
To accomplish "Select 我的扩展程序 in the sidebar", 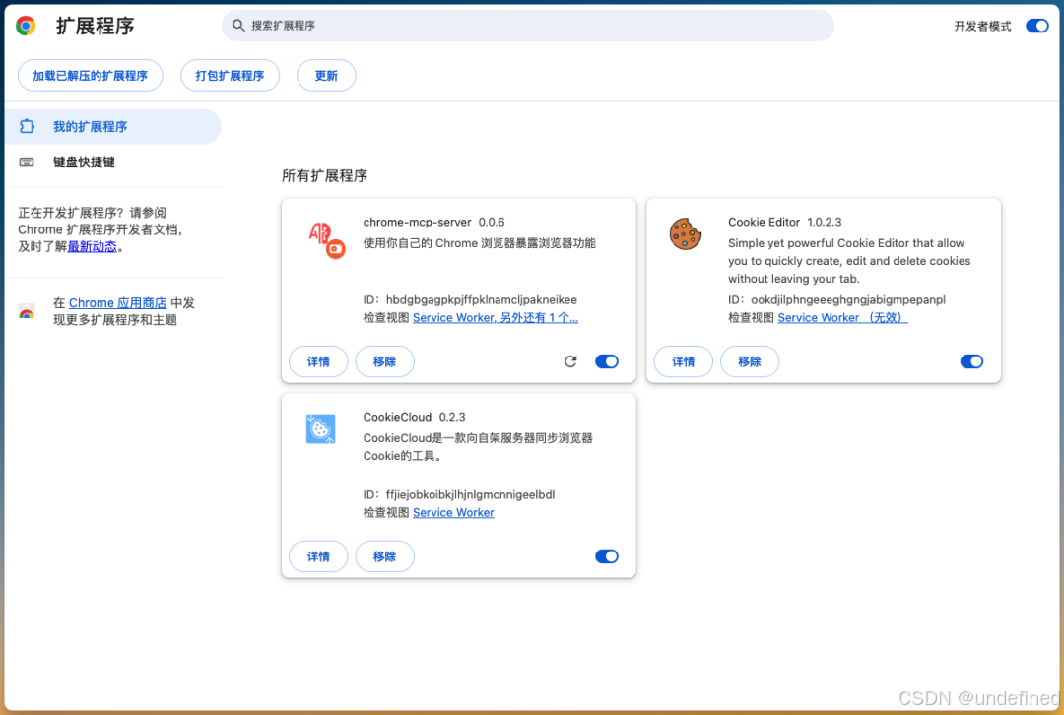I will [112, 127].
